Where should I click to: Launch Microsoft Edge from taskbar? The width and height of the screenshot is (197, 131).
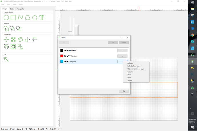(x=192, y=29)
